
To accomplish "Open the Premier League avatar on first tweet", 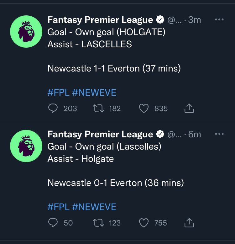I will tap(26, 31).
